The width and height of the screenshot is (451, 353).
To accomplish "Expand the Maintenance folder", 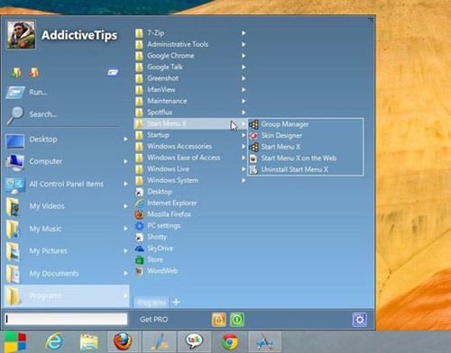I will [x=190, y=101].
